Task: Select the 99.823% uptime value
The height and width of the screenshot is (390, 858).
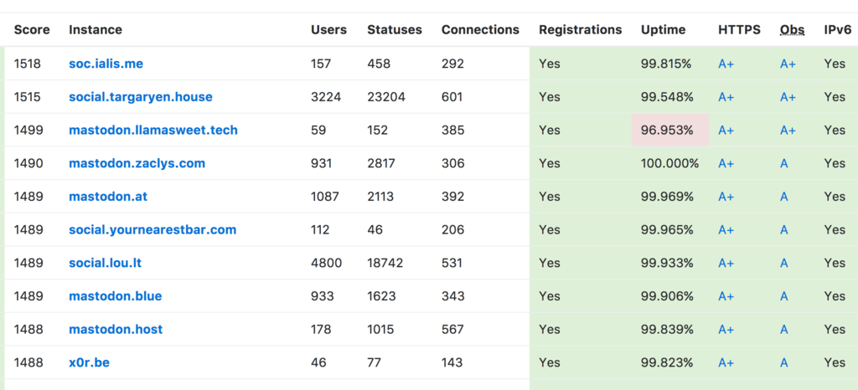Action: pyautogui.click(x=667, y=362)
